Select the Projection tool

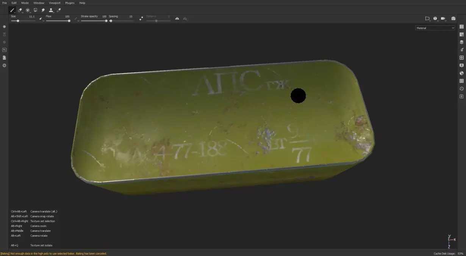coord(28,10)
